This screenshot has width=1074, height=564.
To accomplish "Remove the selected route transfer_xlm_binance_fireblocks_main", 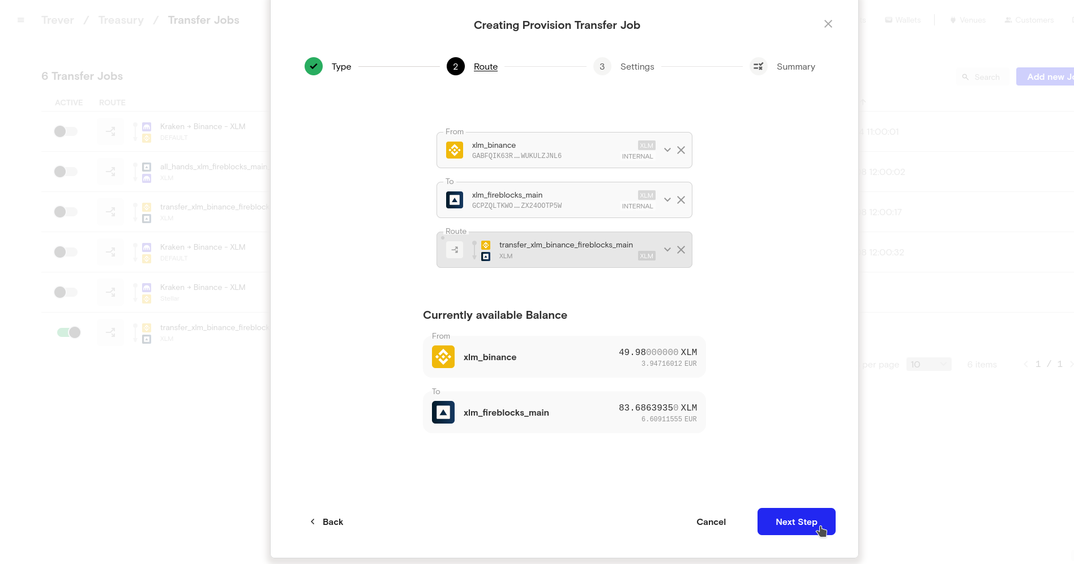I will click(681, 250).
